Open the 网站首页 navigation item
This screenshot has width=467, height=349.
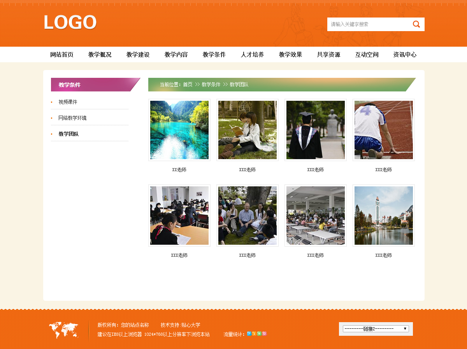pyautogui.click(x=62, y=55)
